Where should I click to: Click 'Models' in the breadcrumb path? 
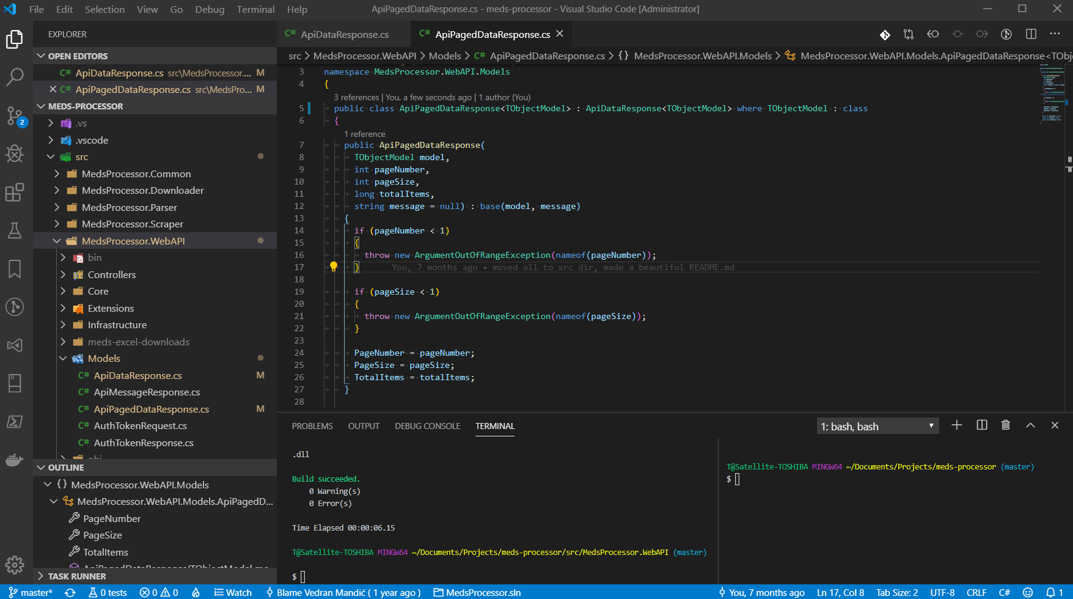[445, 56]
